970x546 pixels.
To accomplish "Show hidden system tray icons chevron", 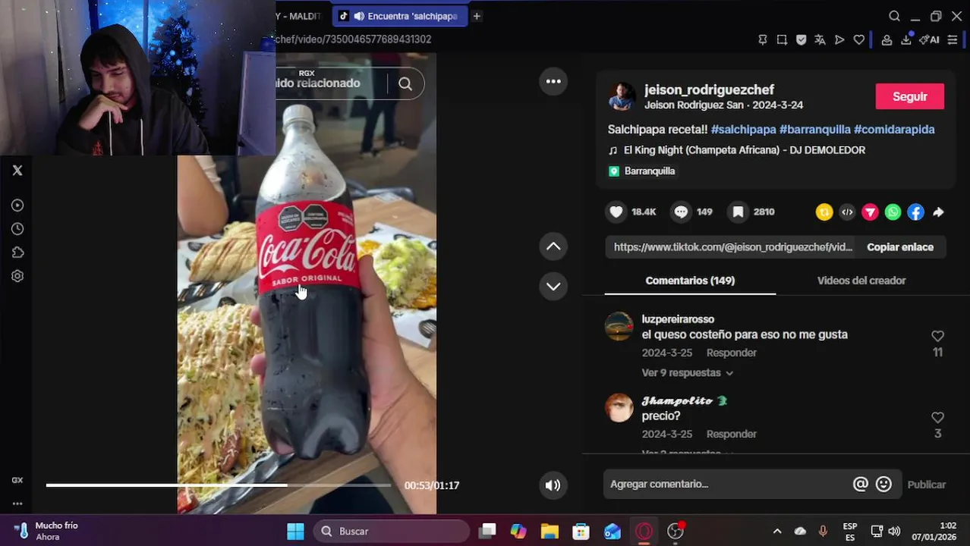I will pos(776,532).
